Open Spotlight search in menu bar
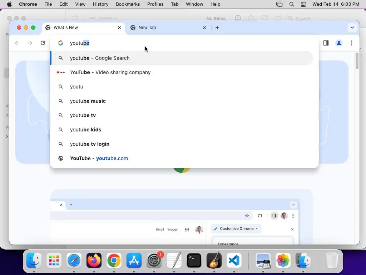Screen dimensions: 366x275 pyautogui.click(x=292, y=4)
